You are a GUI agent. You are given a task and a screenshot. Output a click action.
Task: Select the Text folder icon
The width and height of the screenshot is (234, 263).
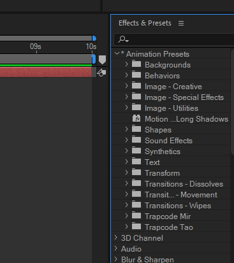136,161
